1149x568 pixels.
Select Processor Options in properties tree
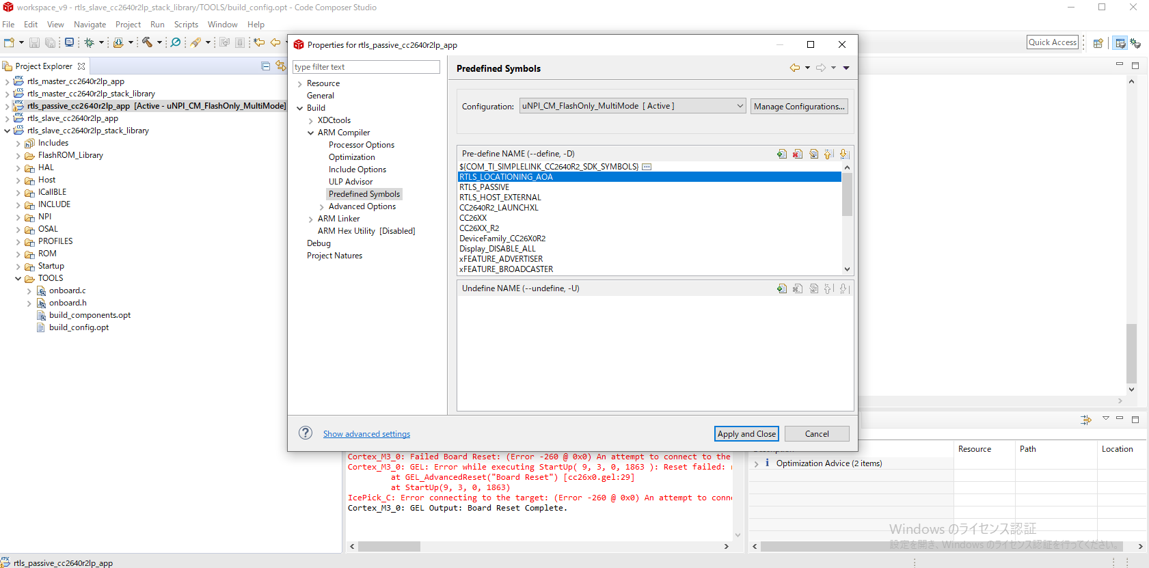[362, 145]
